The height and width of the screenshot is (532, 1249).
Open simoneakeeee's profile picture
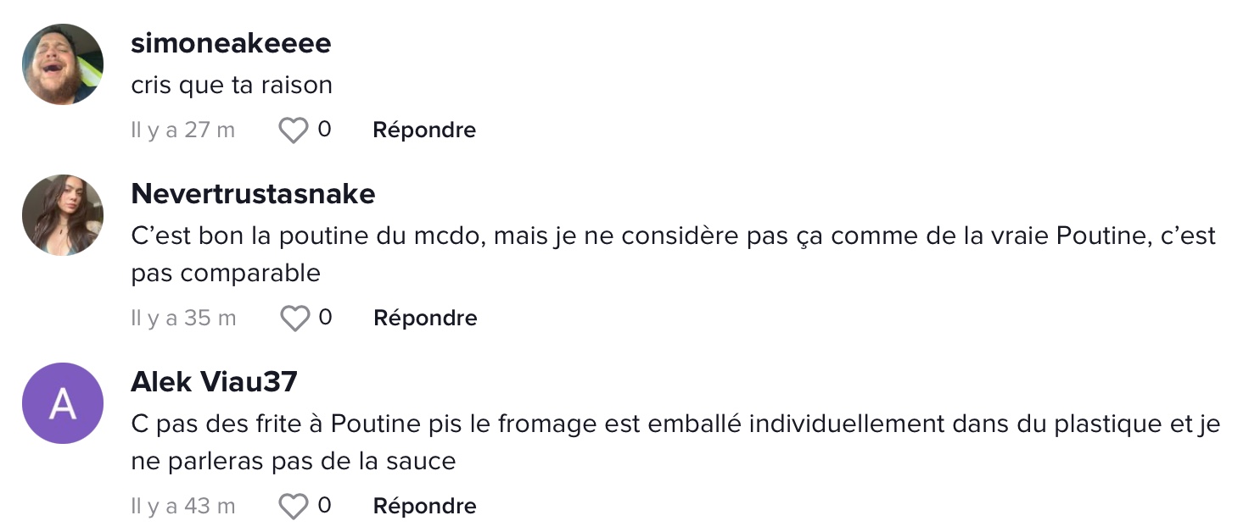pos(63,64)
